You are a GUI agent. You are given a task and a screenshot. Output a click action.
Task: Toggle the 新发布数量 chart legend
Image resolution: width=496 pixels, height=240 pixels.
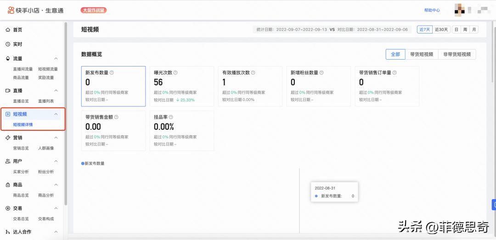coord(93,163)
